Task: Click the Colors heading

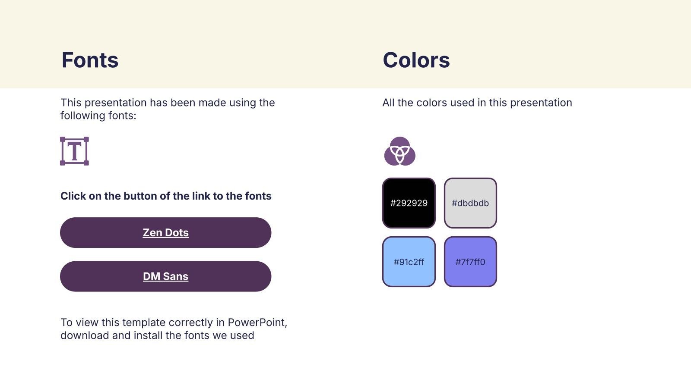Action: click(x=416, y=60)
